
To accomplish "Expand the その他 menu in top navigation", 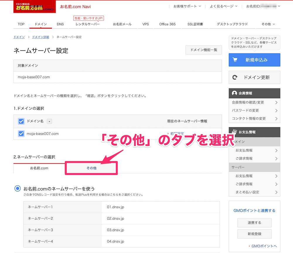I will [x=268, y=24].
